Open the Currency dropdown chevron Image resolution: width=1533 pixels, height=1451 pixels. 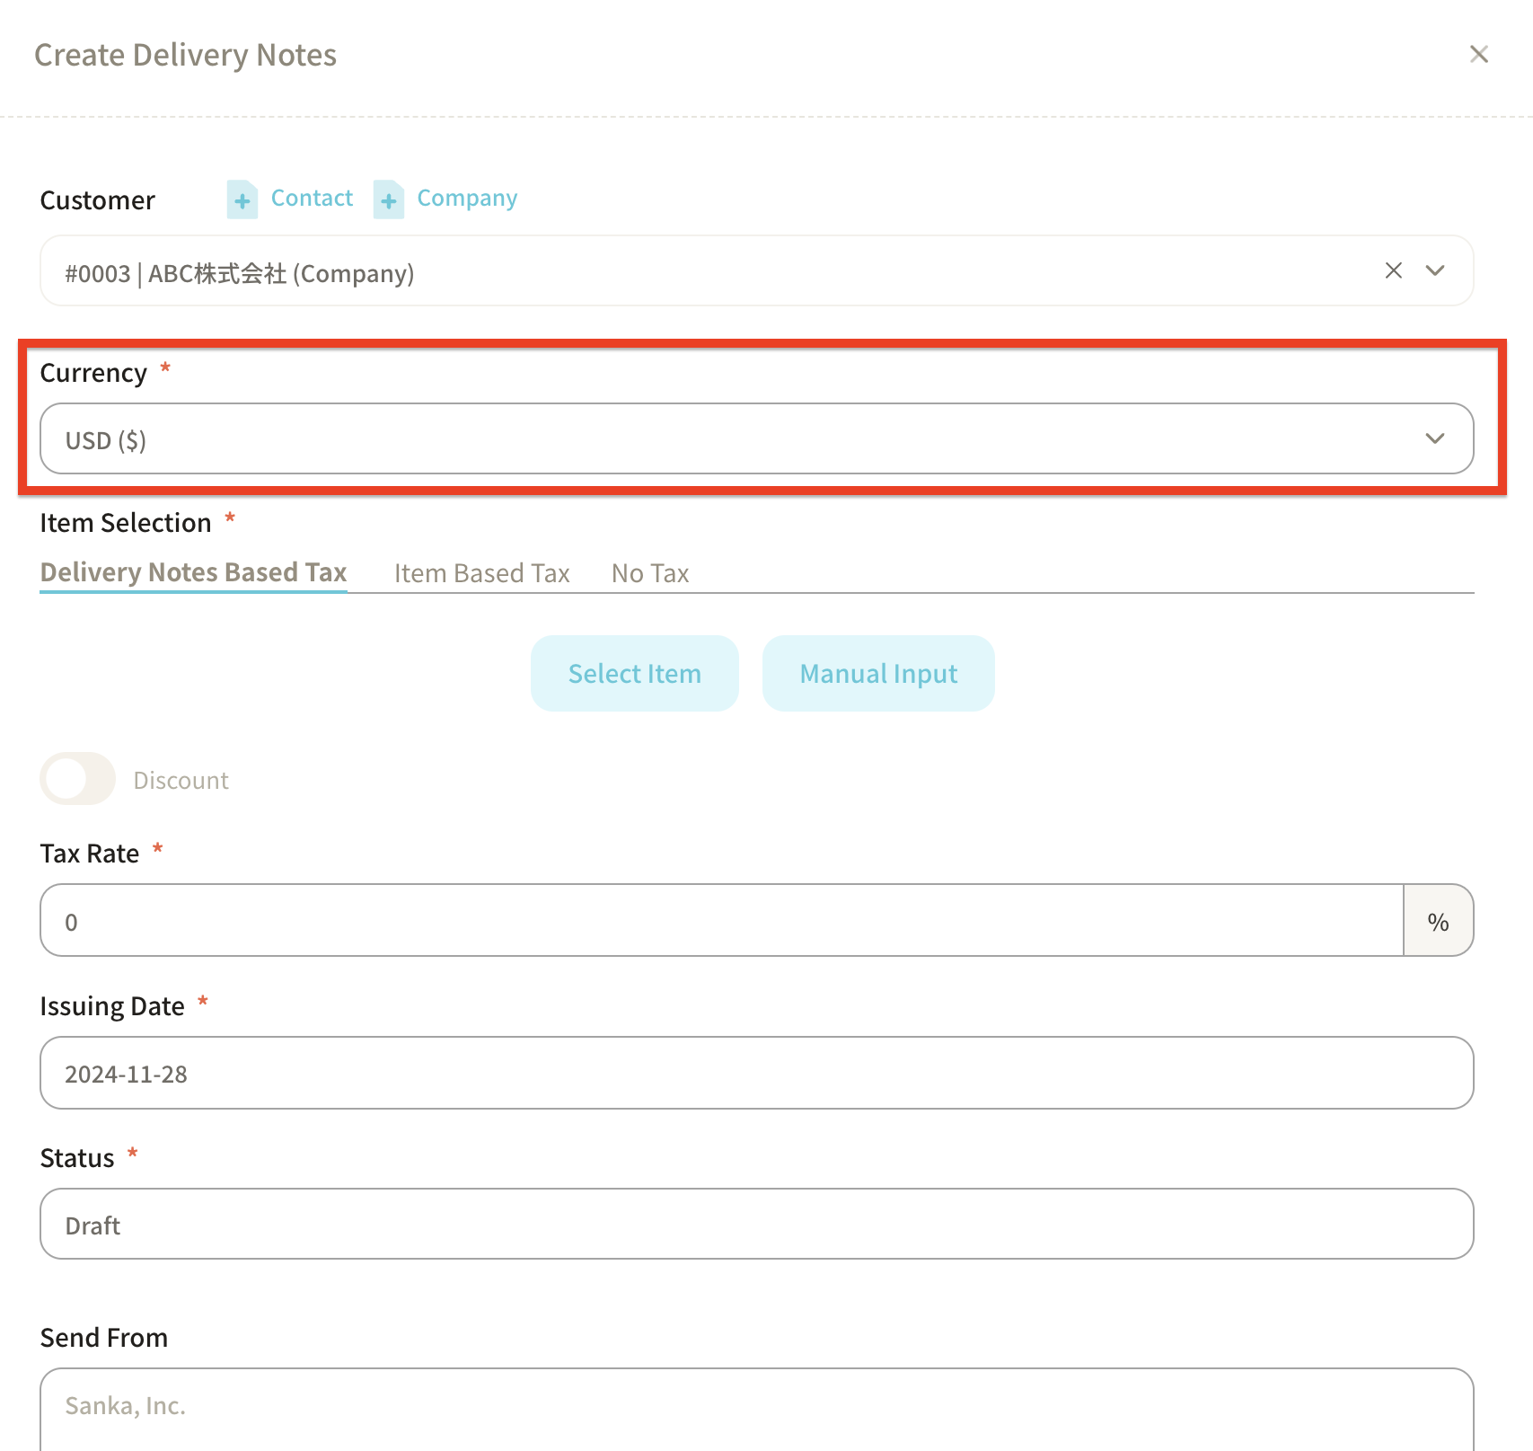[1434, 438]
